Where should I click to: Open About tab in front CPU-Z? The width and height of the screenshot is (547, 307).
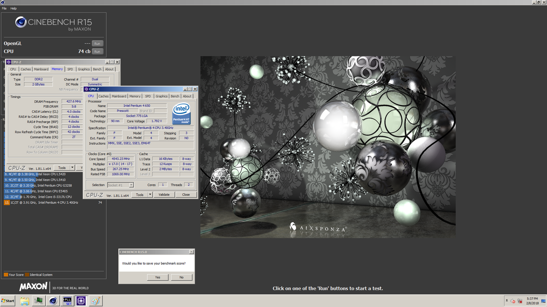click(x=187, y=96)
